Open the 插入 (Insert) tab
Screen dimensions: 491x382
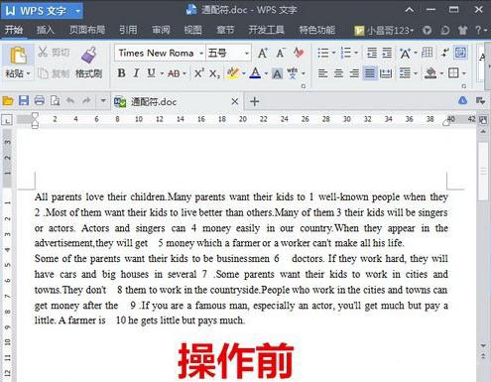tap(45, 30)
